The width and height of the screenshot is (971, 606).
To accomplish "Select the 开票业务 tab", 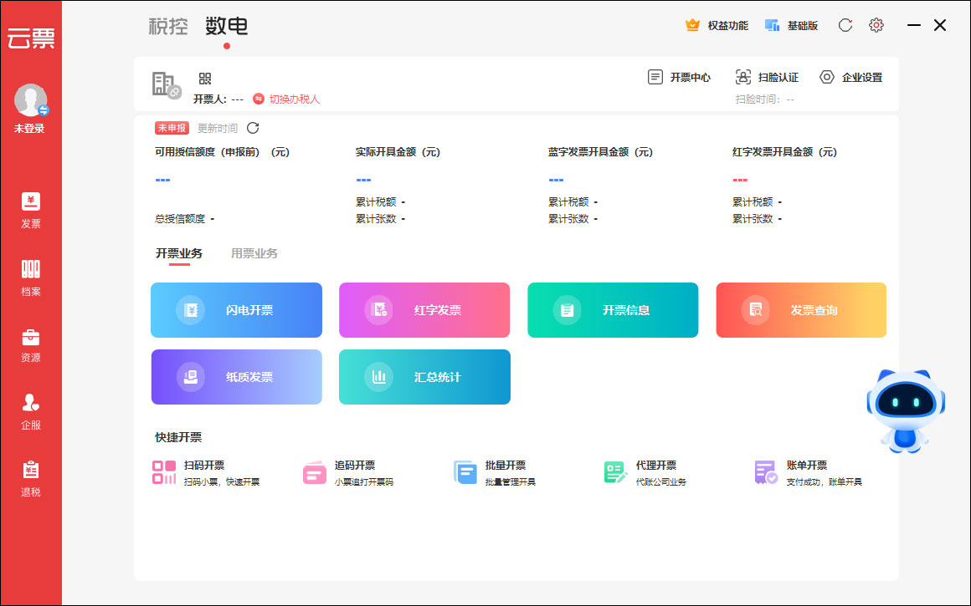I will tap(179, 253).
